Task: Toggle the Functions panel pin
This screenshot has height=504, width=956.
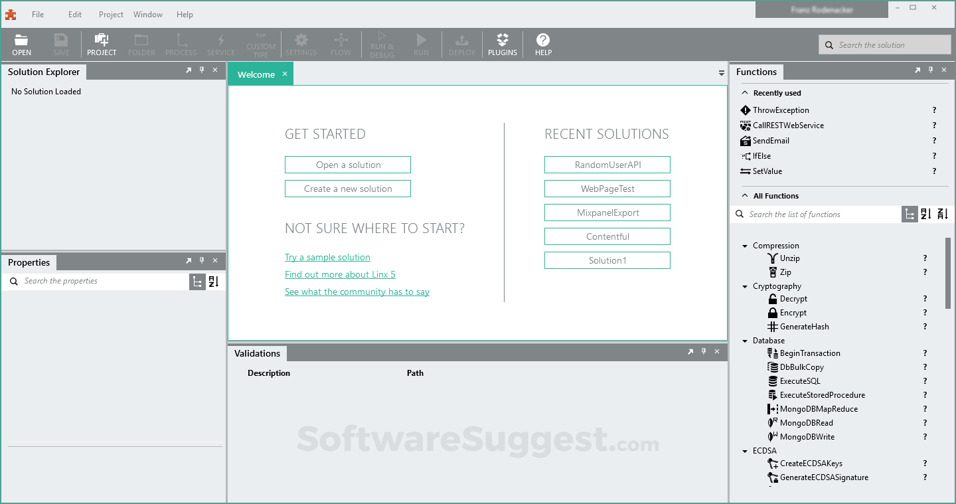Action: 931,70
